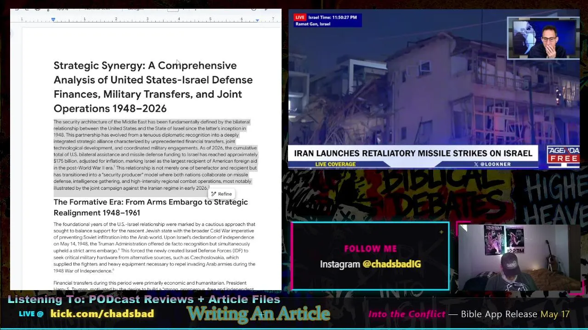
Task: Click the kick.com/chadsbad link
Action: pos(102,314)
